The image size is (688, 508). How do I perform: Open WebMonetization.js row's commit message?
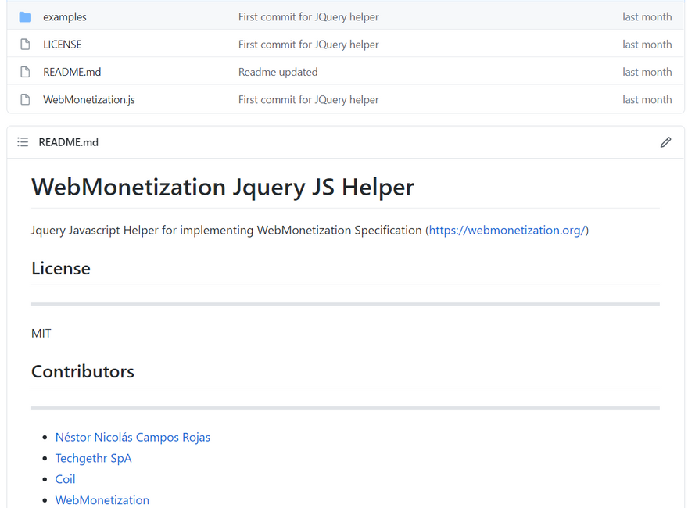click(308, 100)
